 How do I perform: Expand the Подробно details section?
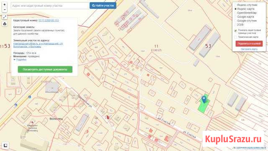click(20, 60)
